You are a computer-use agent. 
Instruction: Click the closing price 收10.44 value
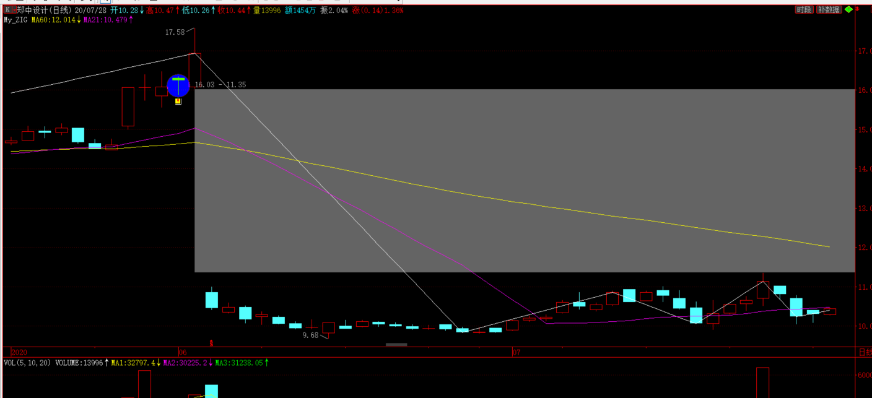[x=232, y=11]
